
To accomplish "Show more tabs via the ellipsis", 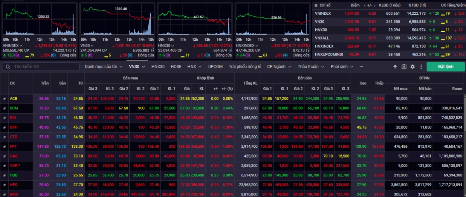I will pyautogui.click(x=362, y=67).
